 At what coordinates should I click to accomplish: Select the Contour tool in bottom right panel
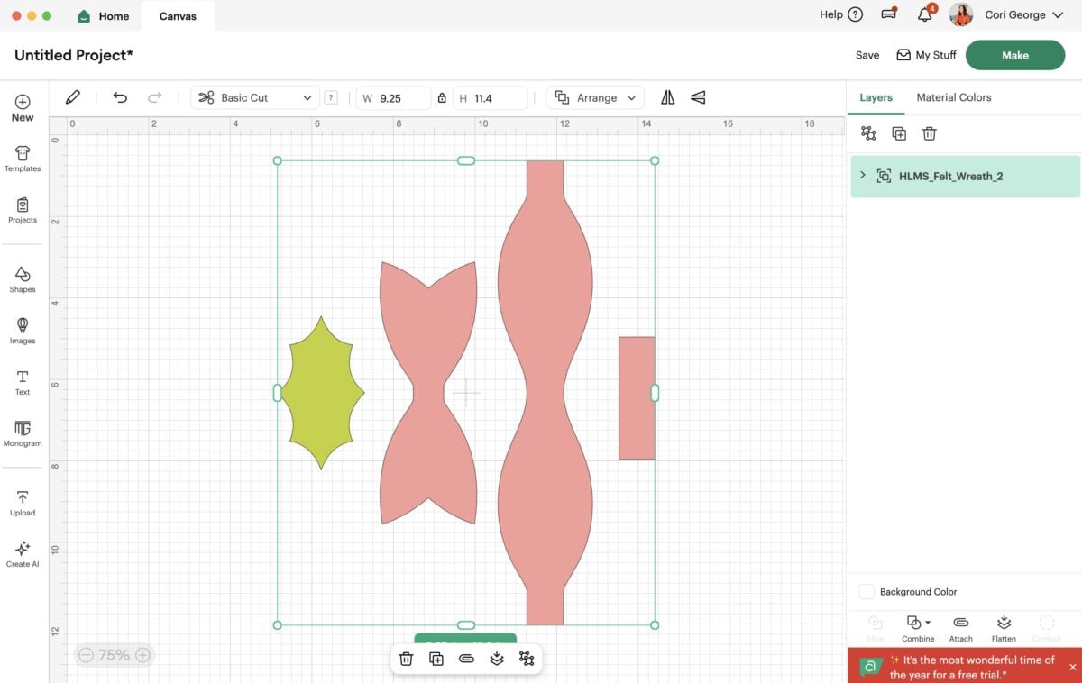(x=1046, y=622)
